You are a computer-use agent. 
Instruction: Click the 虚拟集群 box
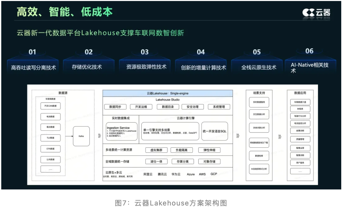pyautogui.click(x=156, y=150)
